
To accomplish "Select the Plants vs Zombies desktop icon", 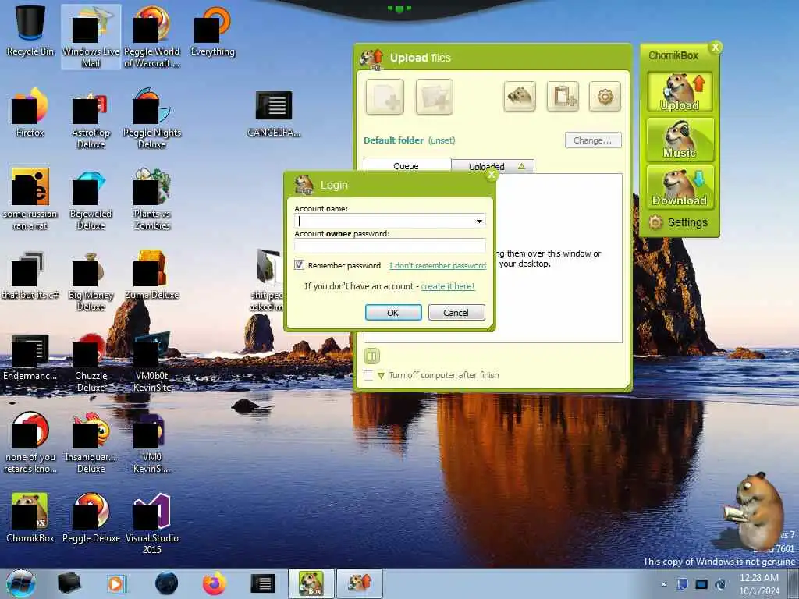I will point(152,199).
